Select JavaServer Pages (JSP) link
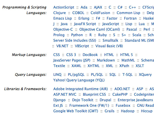 [x=72, y=60]
